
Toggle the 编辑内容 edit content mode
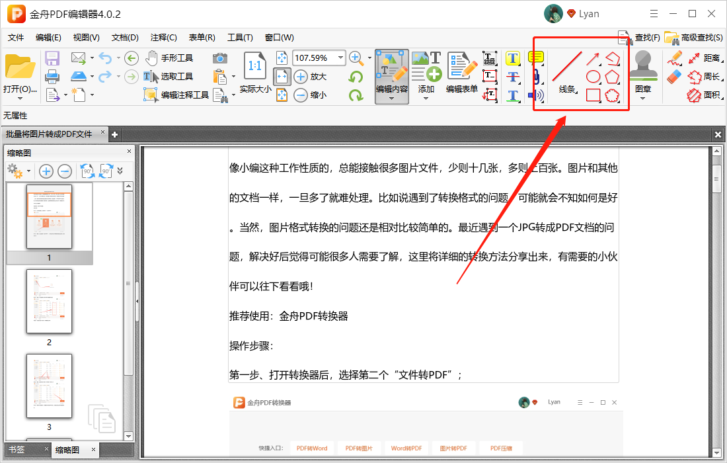pyautogui.click(x=392, y=77)
